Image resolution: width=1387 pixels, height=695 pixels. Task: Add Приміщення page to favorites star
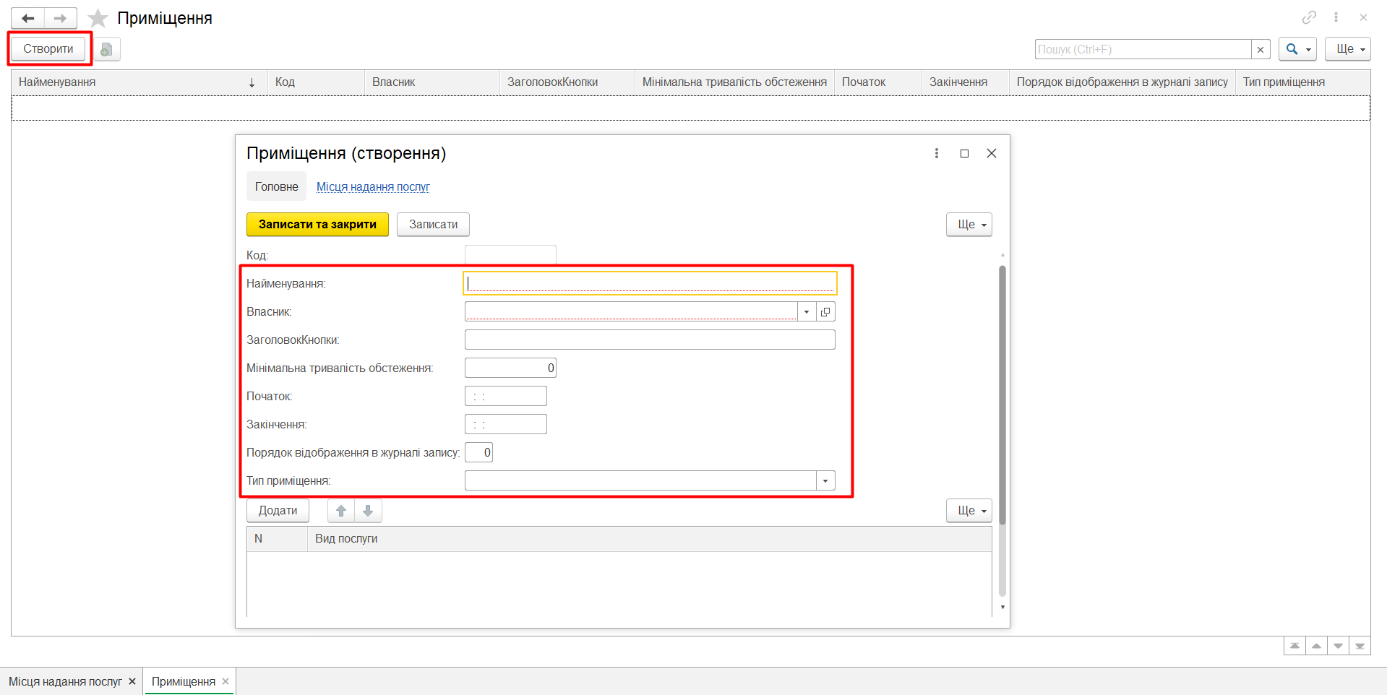[98, 18]
